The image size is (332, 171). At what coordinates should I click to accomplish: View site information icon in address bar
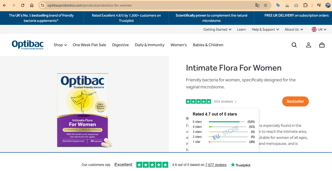[43, 5]
